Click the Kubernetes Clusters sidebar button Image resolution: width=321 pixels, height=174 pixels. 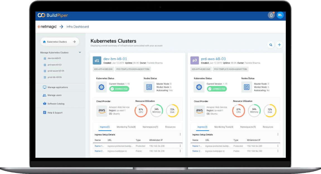pos(60,42)
